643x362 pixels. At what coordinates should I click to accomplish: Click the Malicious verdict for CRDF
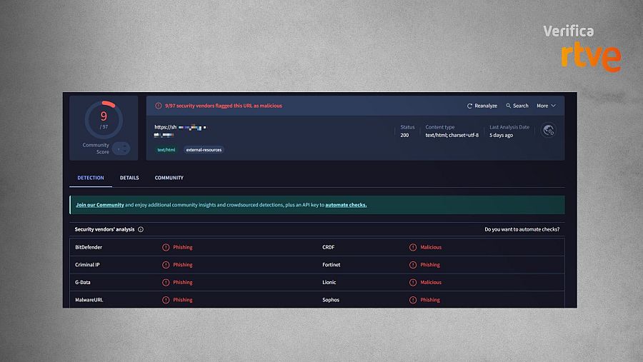(x=431, y=247)
